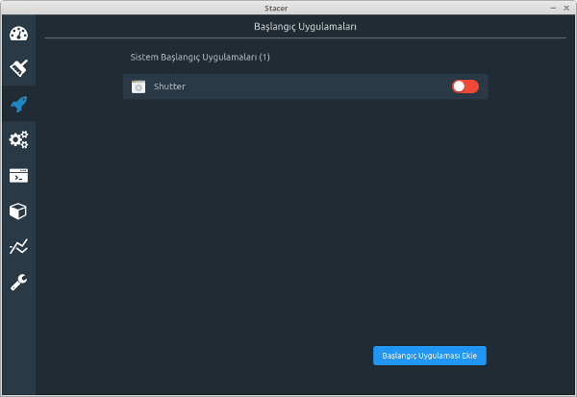This screenshot has height=397, width=577.
Task: Select the Startup Apps rocket icon
Action: point(18,104)
